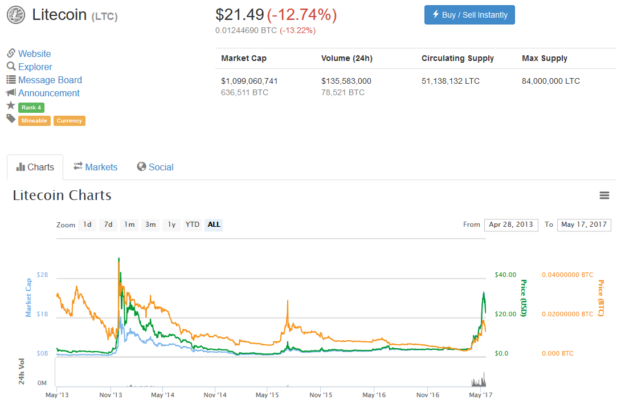This screenshot has height=412, width=617.
Task: Click the Nov '13 x-axis label
Action: pos(111,395)
